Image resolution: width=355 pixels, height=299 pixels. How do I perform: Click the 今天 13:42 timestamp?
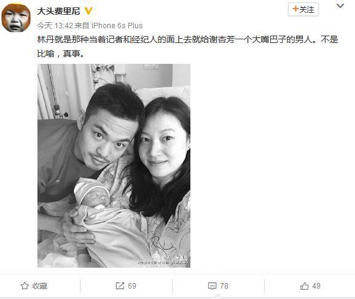pos(54,26)
